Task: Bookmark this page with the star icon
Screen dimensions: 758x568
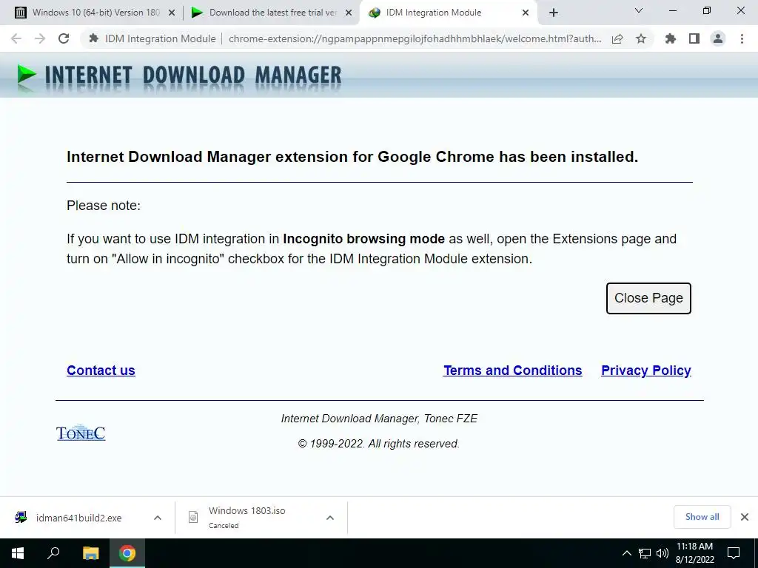Action: (641, 38)
